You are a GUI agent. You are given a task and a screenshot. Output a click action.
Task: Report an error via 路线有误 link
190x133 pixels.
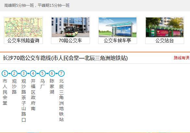tap(182, 58)
